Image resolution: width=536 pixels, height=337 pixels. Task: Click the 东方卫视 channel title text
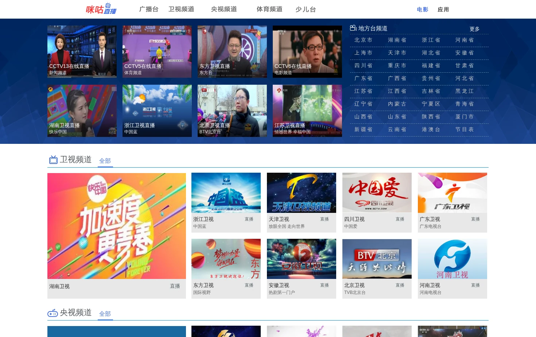[203, 286]
